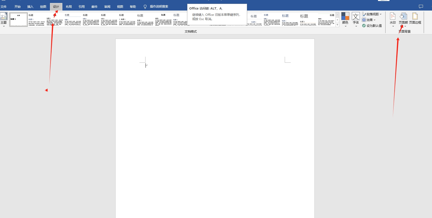Click the 设计 Design tab
The width and height of the screenshot is (432, 218).
pyautogui.click(x=56, y=7)
